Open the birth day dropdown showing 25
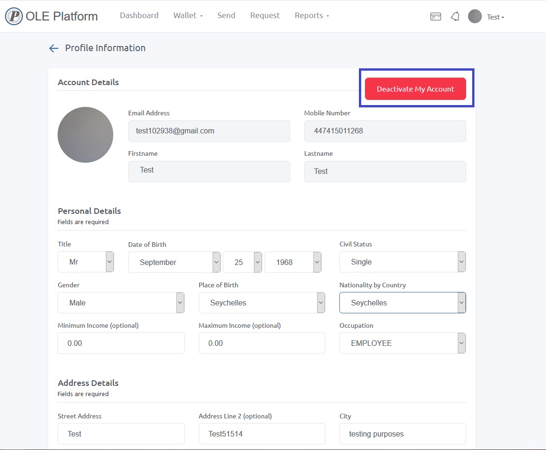546x450 pixels. tap(242, 262)
